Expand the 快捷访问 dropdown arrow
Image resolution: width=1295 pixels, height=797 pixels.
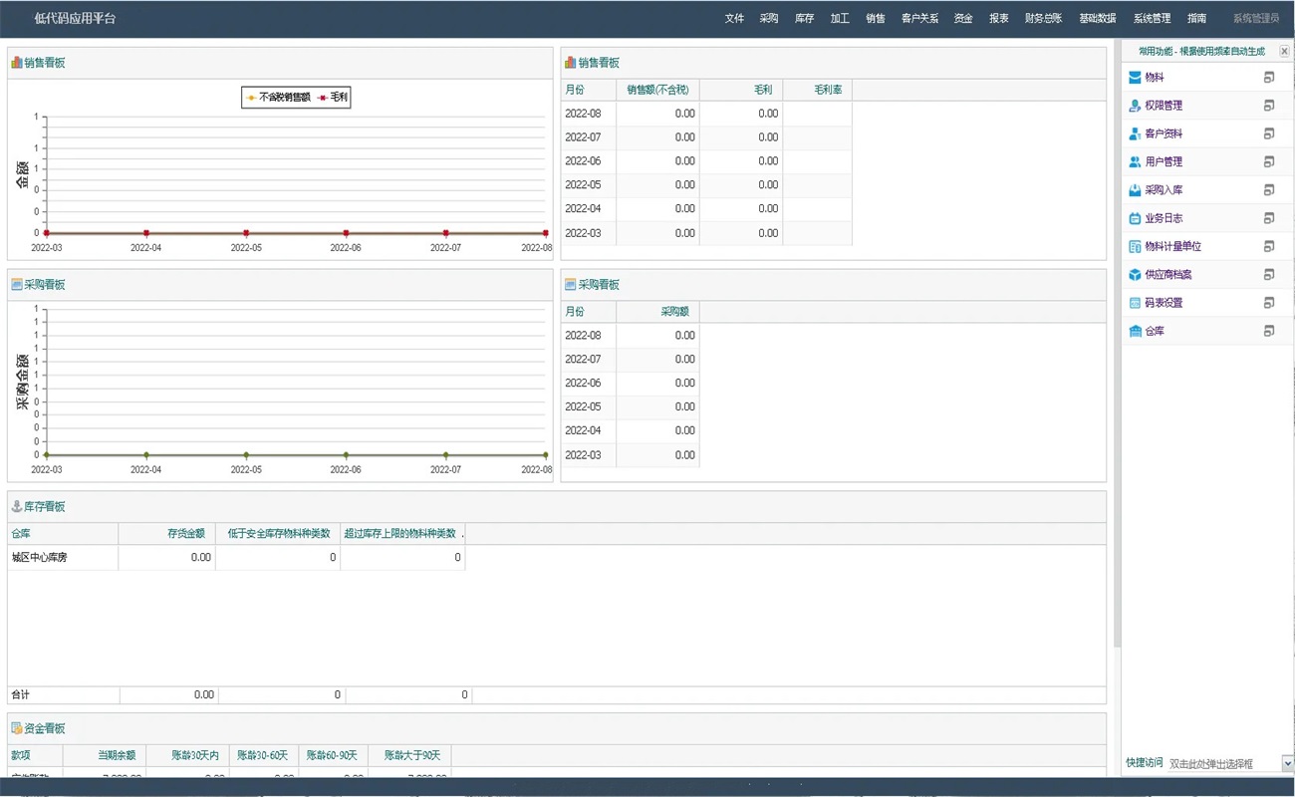point(1286,763)
